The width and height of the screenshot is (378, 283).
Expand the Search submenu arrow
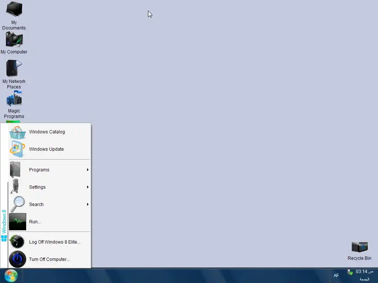[88, 204]
